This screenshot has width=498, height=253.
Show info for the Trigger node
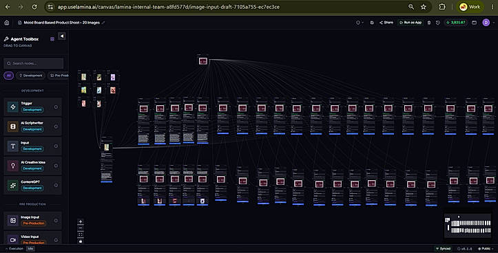pos(56,107)
